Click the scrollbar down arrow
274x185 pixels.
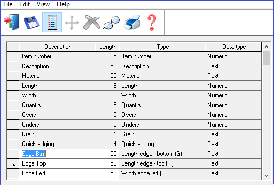266,175
